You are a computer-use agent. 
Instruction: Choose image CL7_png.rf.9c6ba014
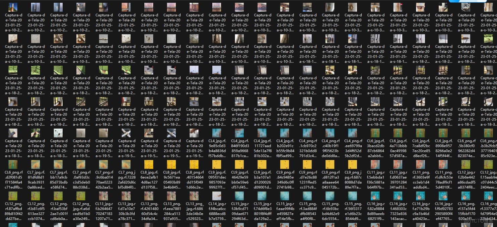tap(103, 165)
